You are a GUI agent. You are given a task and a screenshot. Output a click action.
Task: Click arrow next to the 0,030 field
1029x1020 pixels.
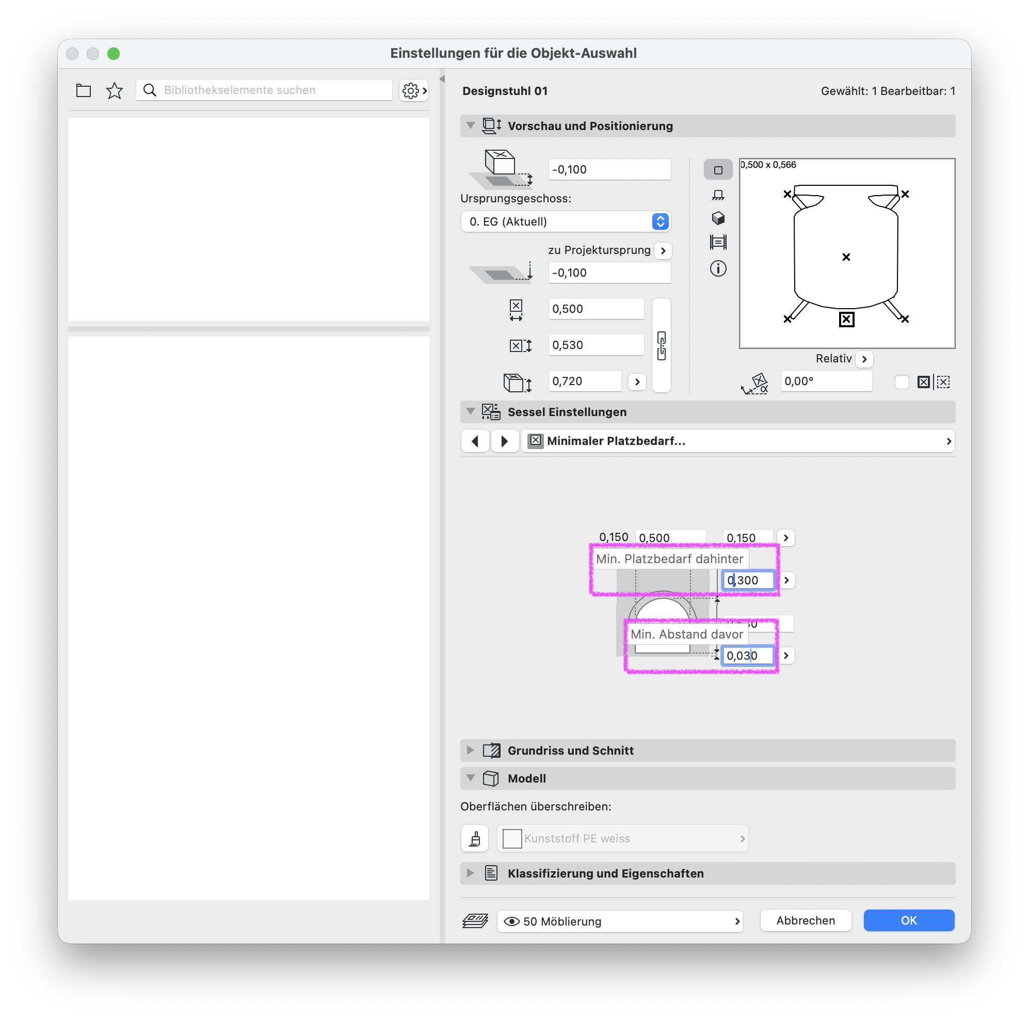point(785,656)
